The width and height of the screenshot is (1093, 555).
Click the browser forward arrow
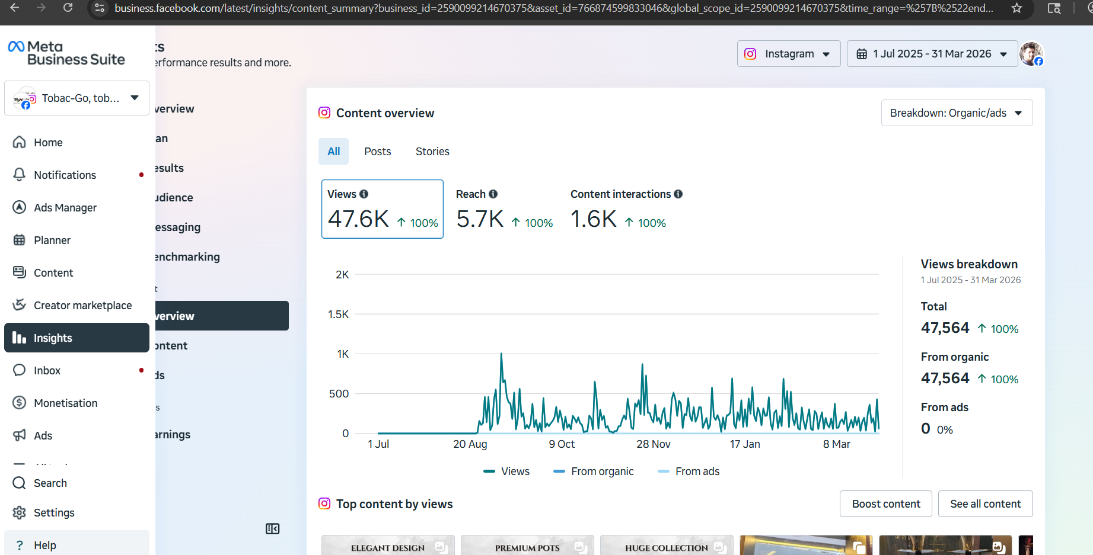pyautogui.click(x=41, y=8)
